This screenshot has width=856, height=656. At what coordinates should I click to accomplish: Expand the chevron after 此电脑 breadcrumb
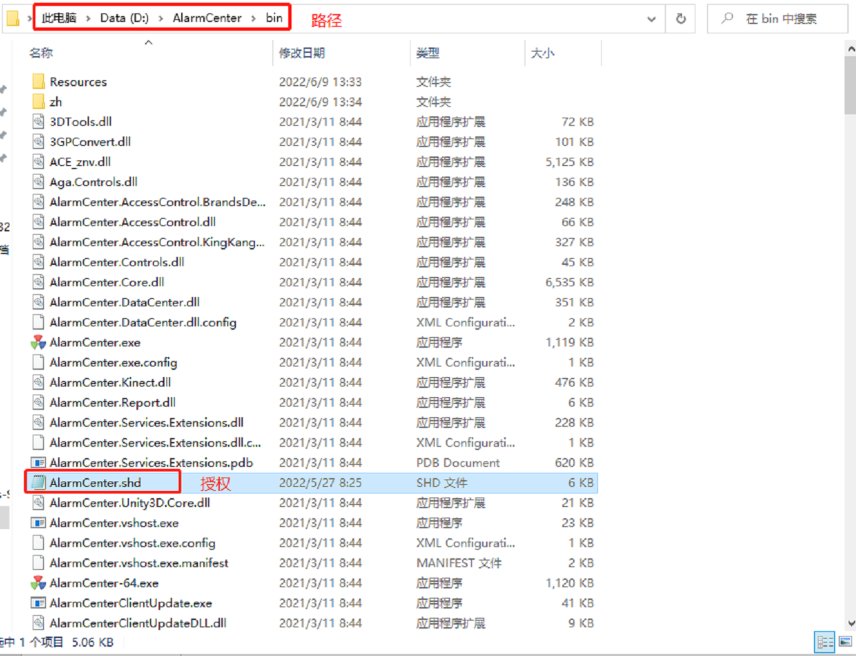coord(88,18)
